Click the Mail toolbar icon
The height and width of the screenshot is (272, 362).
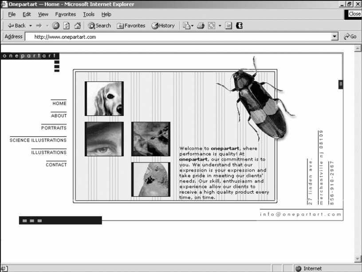(x=187, y=26)
